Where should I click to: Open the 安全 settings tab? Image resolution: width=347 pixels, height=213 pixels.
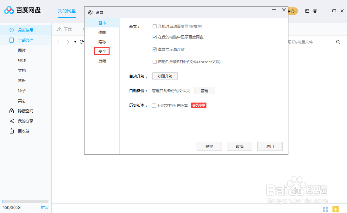tap(102, 51)
